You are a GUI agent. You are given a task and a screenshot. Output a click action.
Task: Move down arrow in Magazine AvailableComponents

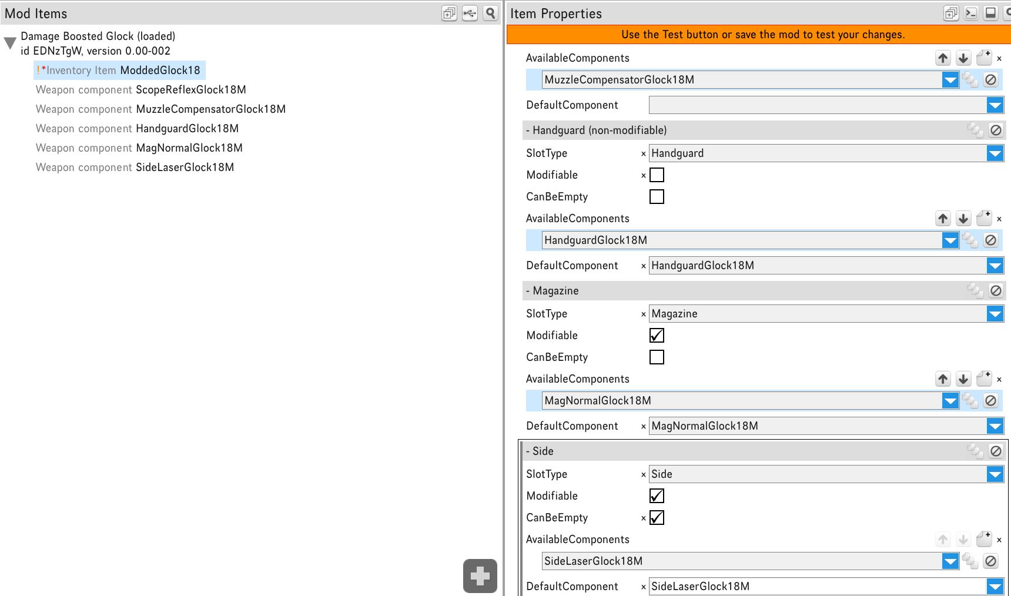963,379
